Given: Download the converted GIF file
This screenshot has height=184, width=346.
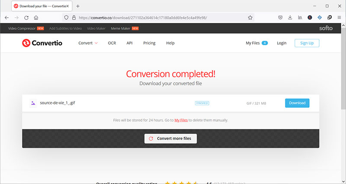Looking at the screenshot, I should tap(297, 103).
